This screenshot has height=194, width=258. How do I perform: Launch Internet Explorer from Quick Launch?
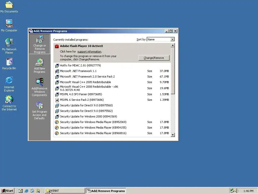coord(26,191)
